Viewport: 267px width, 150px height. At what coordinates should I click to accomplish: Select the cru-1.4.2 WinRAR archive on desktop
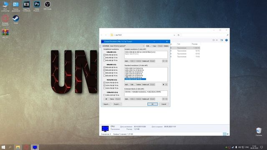5,33
